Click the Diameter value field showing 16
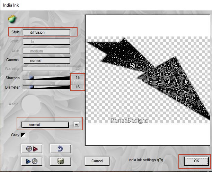The width and height of the screenshot is (212, 172). coord(78,87)
